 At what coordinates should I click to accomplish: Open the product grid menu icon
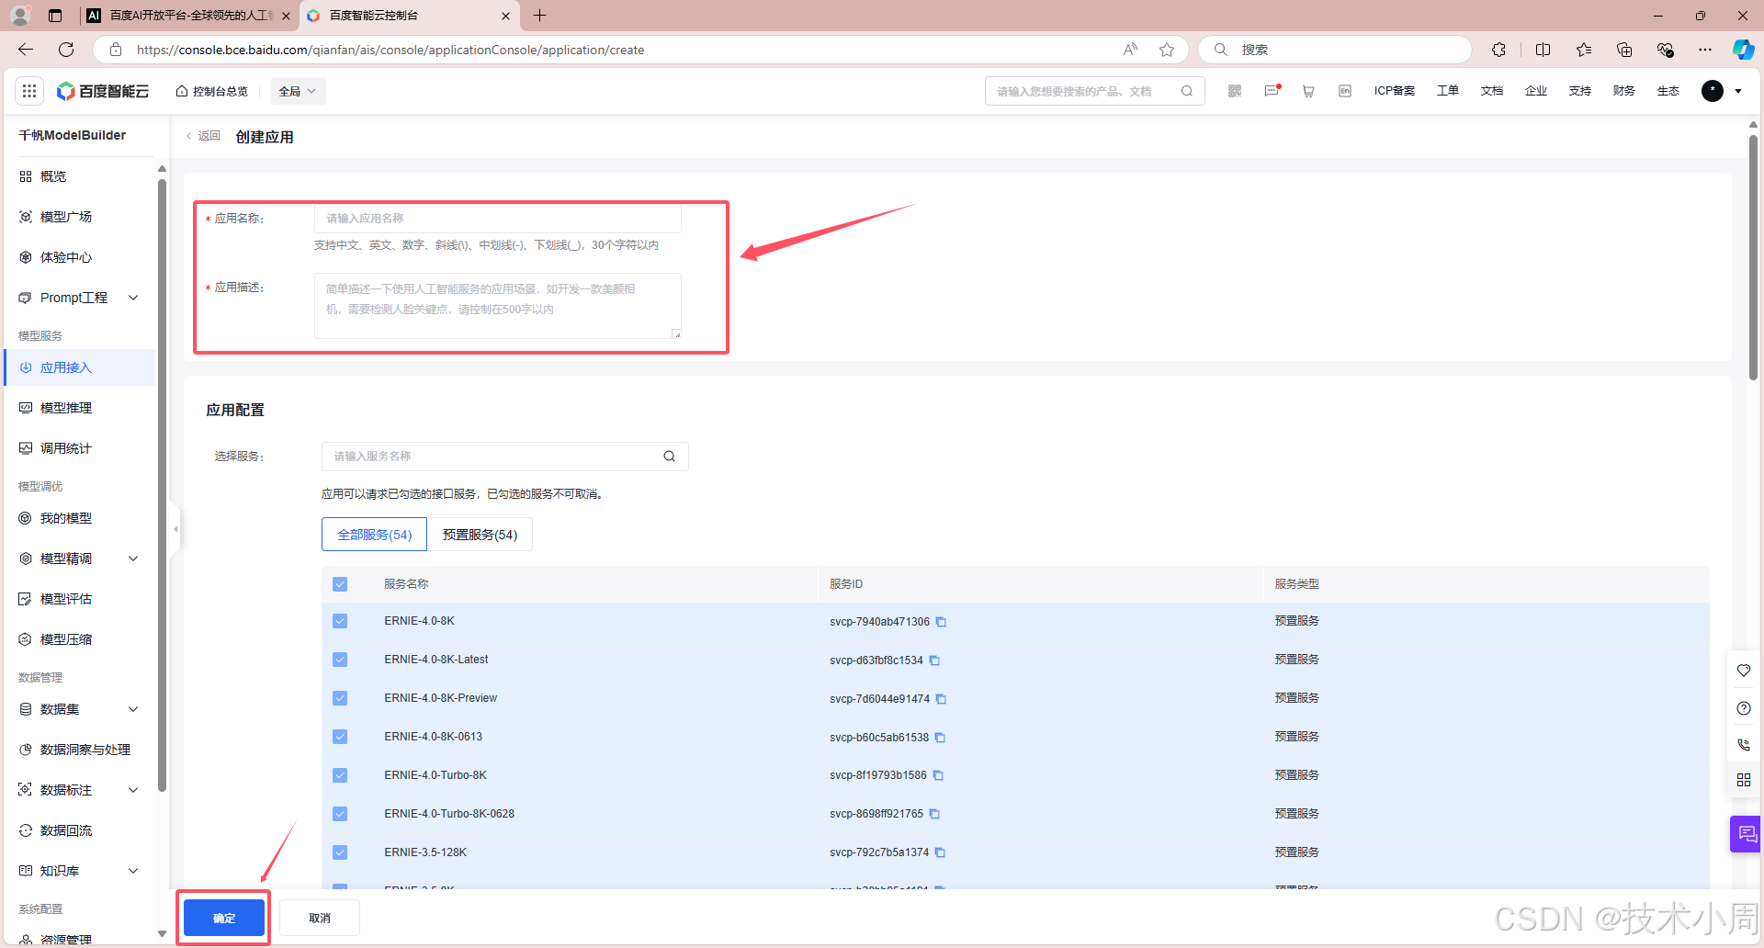29,91
